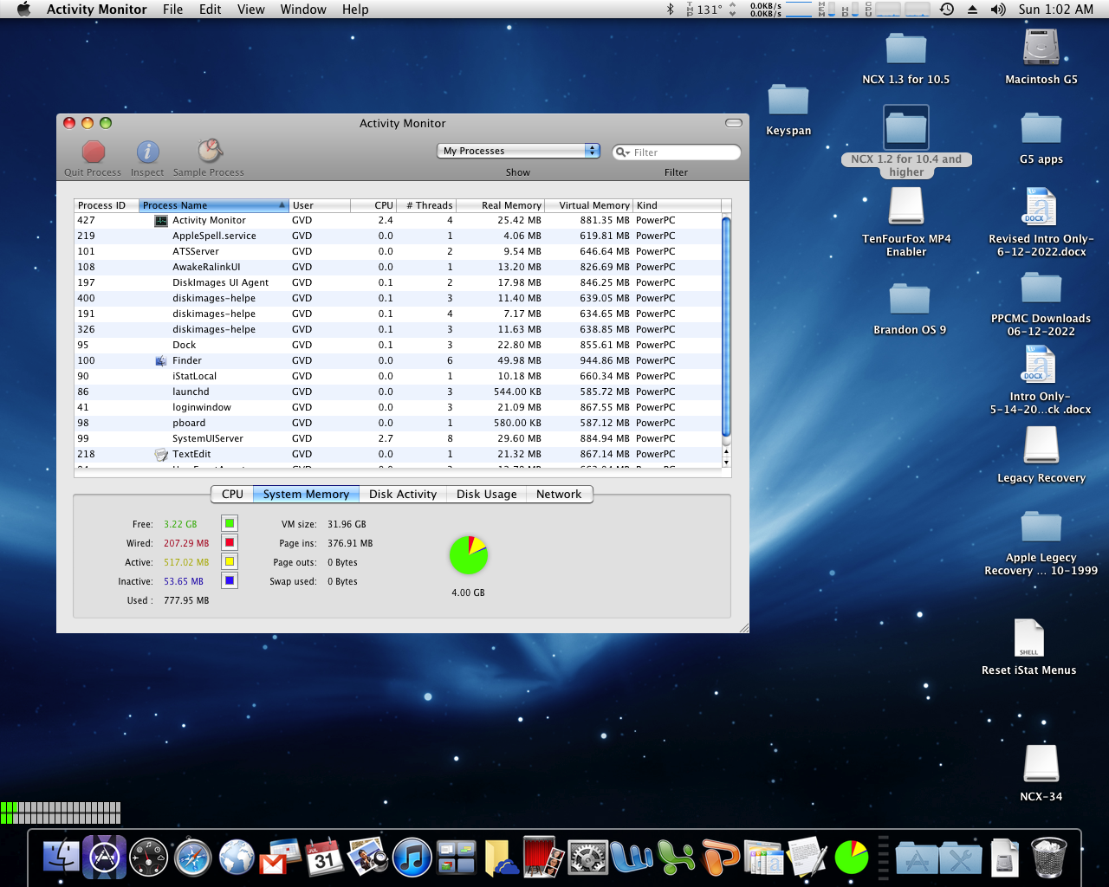Open the Trash in the Dock
This screenshot has width=1109, height=887.
coord(1048,858)
